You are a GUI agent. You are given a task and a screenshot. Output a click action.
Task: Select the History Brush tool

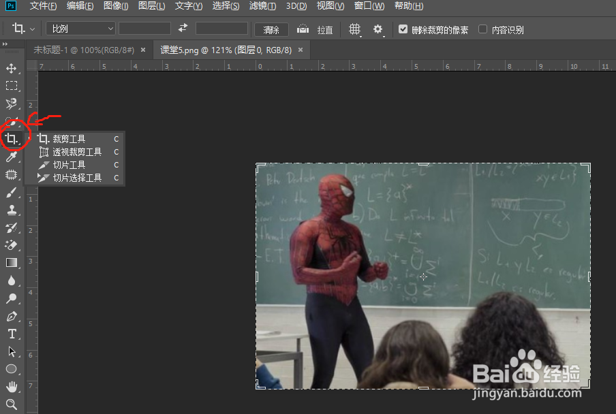12,227
